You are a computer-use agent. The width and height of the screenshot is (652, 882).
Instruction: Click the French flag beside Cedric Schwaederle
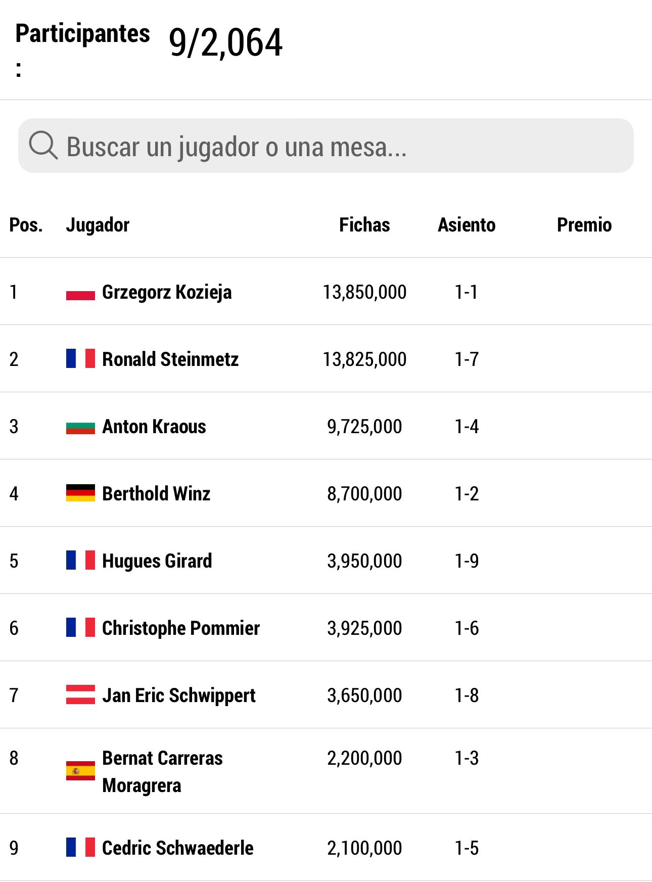coord(80,847)
